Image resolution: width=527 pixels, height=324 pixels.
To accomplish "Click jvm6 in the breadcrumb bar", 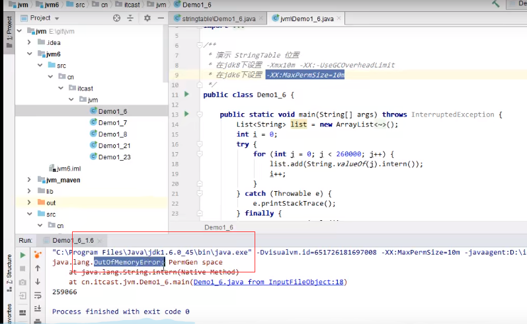I will (48, 5).
